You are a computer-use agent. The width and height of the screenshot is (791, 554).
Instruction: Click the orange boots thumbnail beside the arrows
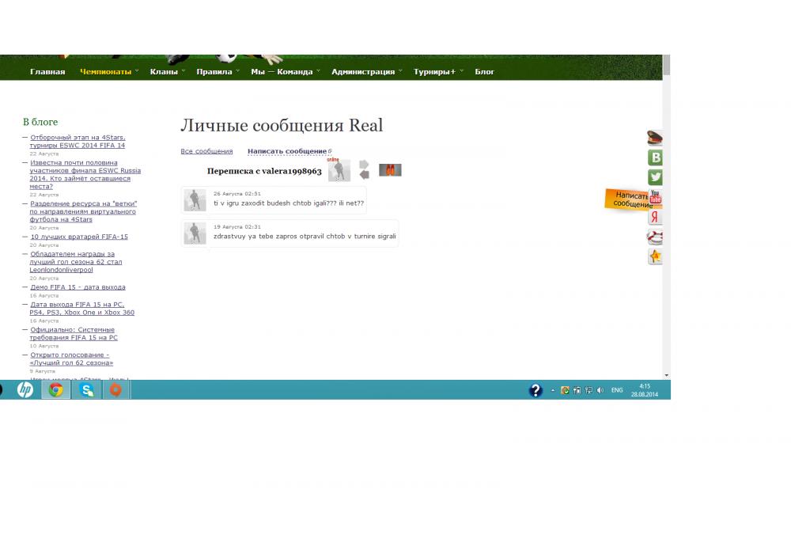point(390,170)
